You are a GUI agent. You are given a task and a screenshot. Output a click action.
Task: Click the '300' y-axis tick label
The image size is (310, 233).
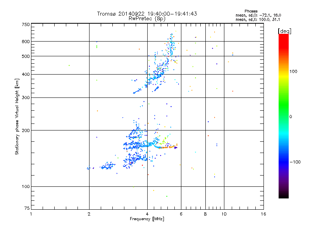26,98
